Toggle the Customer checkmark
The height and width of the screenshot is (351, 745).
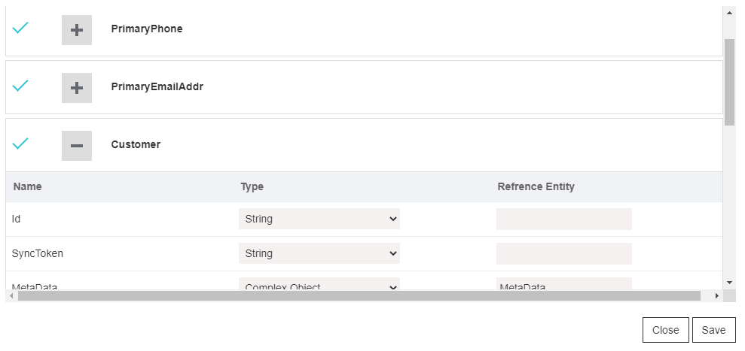[20, 144]
